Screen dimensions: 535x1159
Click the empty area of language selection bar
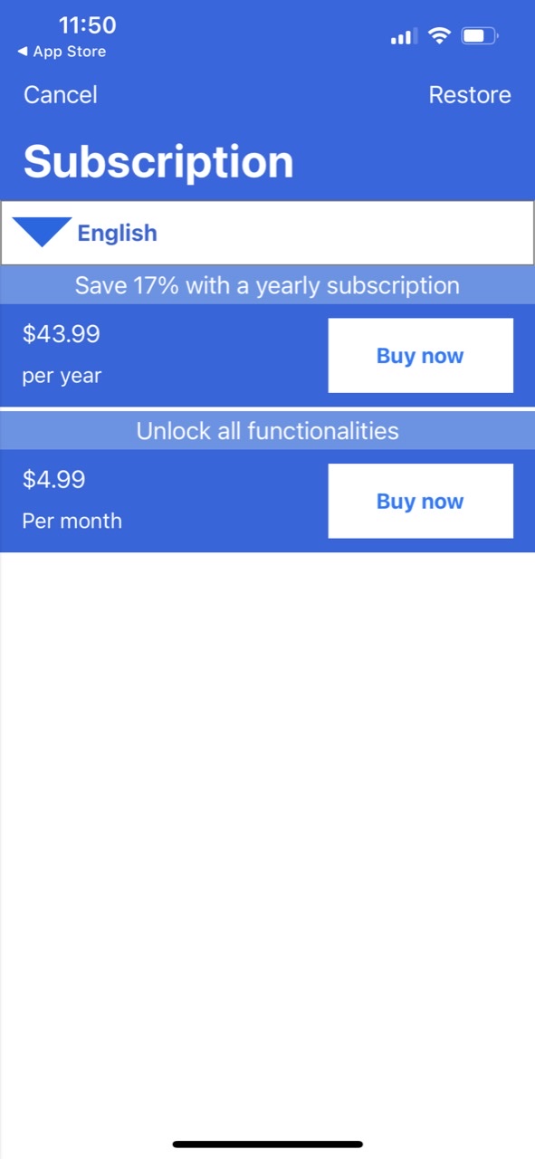click(x=344, y=233)
